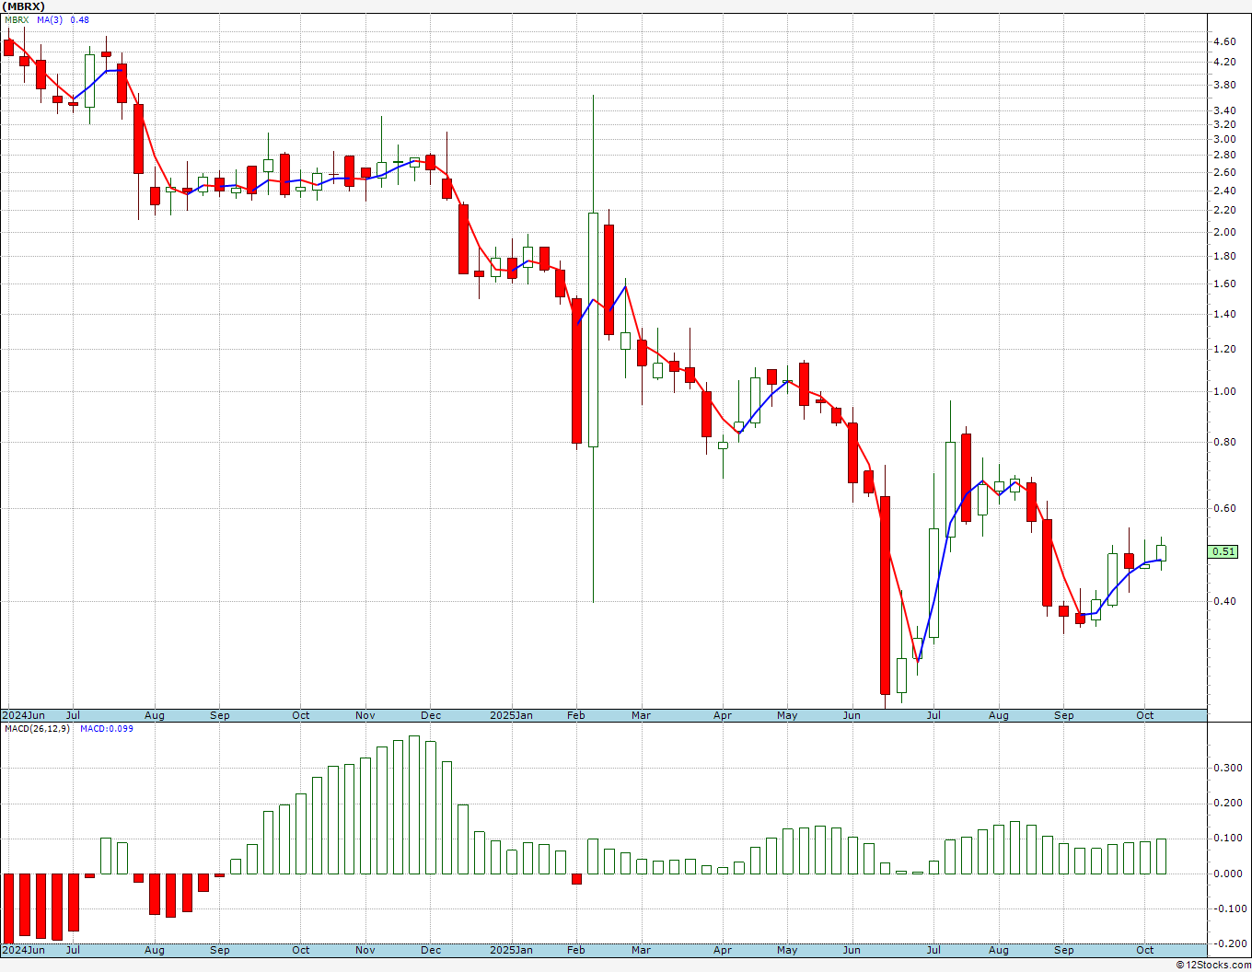Click 2025Jan on the price chart axis
The height and width of the screenshot is (972, 1252).
[511, 715]
